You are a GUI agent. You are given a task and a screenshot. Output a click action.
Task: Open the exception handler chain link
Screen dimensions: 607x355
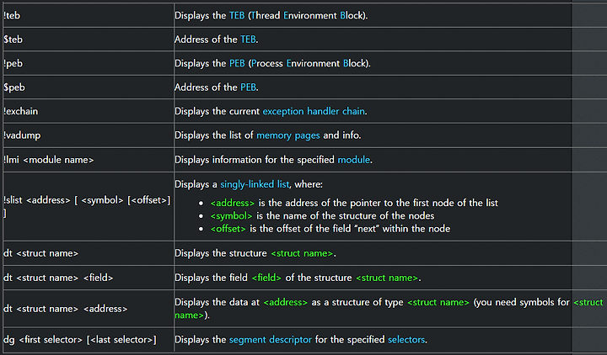314,111
